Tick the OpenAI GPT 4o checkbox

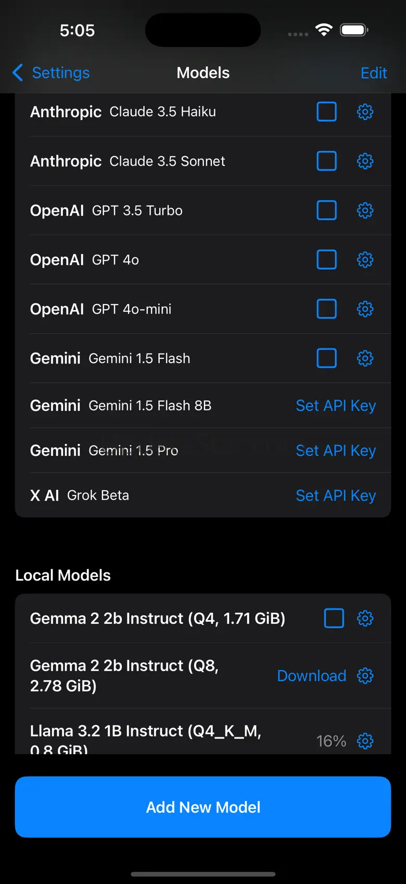click(x=327, y=260)
